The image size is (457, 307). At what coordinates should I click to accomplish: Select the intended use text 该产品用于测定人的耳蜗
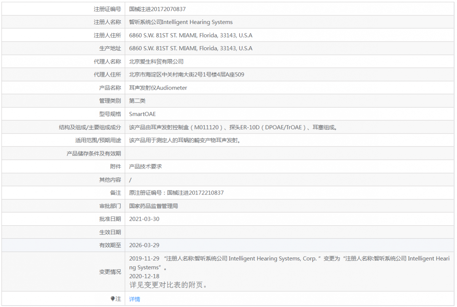[x=186, y=140]
